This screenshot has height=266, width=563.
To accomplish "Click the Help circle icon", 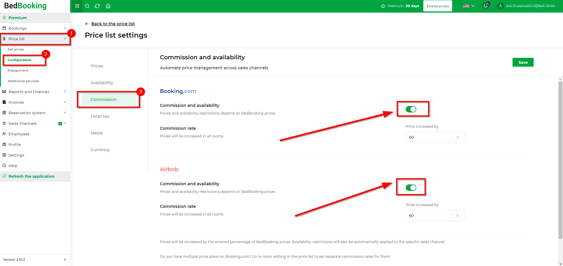I will [x=4, y=166].
